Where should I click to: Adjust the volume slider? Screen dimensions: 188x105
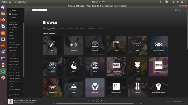point(179,101)
